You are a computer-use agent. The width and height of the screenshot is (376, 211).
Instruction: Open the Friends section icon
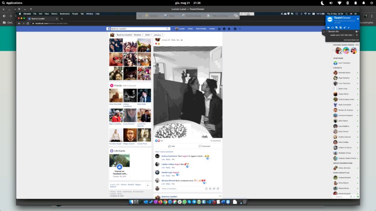tap(112, 85)
